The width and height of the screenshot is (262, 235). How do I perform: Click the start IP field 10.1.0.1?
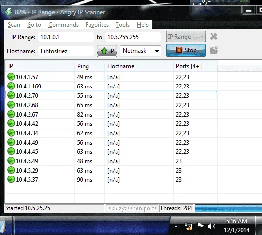coord(66,37)
